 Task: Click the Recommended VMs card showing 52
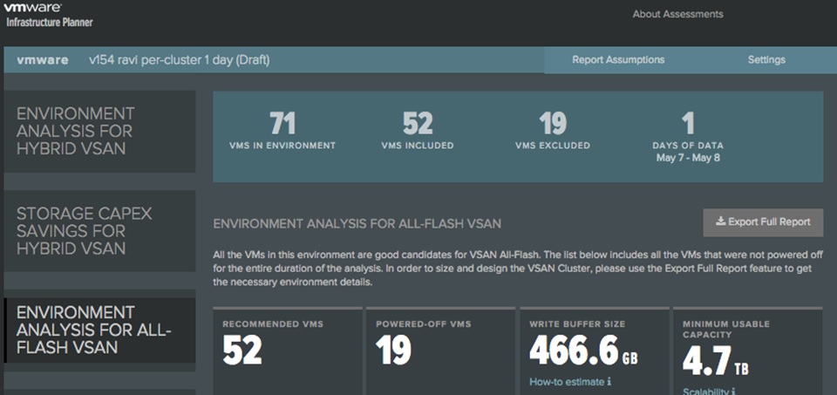288,351
